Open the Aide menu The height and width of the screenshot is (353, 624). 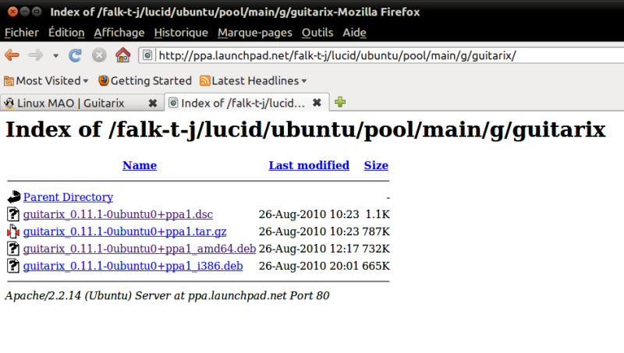(354, 33)
